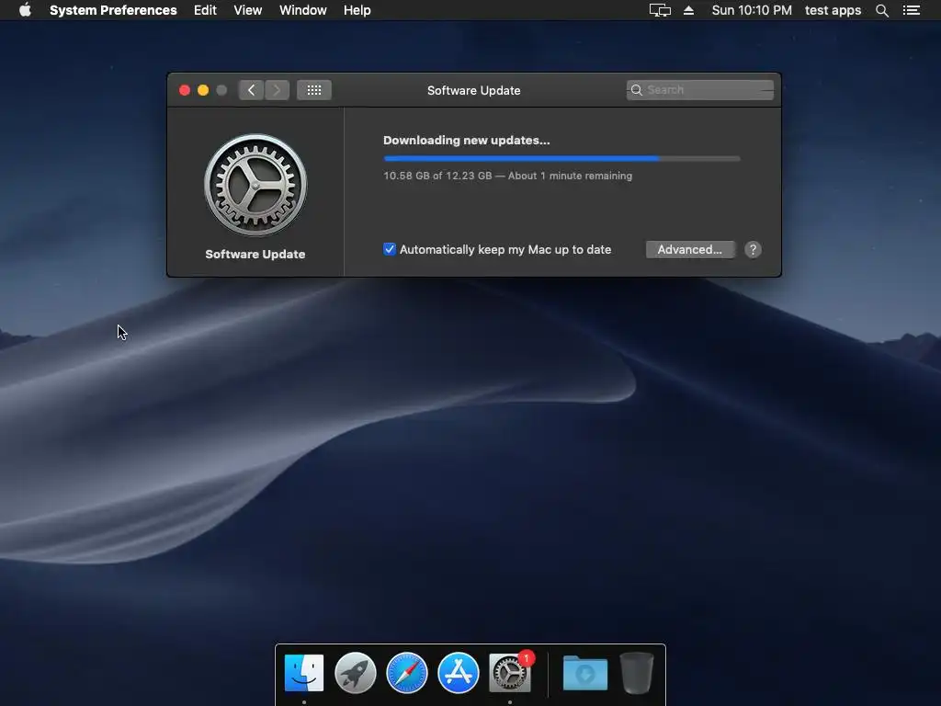Screen dimensions: 941x706
Task: Click the Software Update window title
Action: [473, 91]
